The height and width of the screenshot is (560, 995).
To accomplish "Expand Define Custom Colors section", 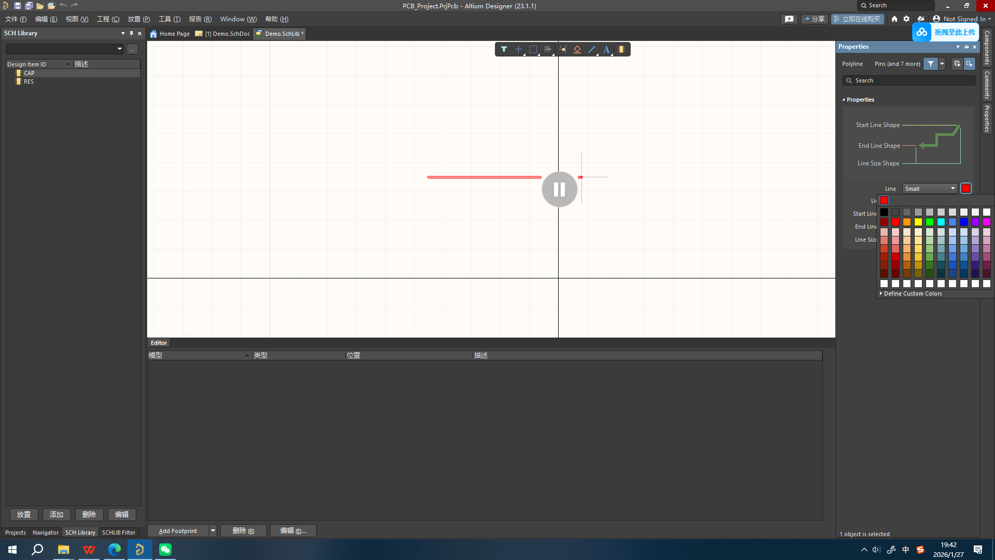I will coord(912,293).
